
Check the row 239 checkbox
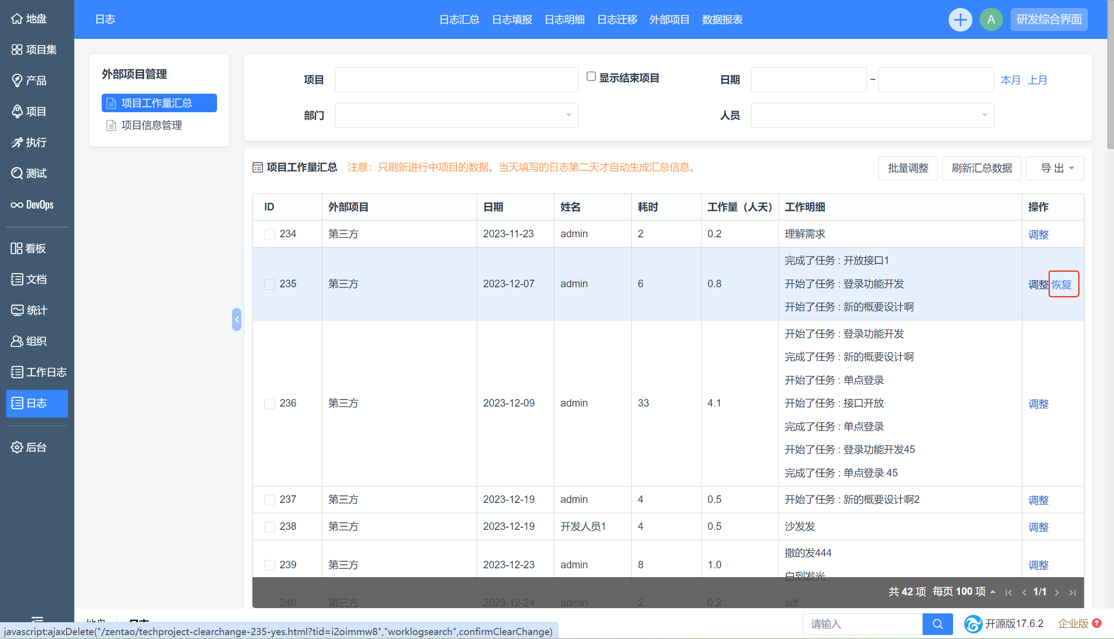tap(270, 565)
